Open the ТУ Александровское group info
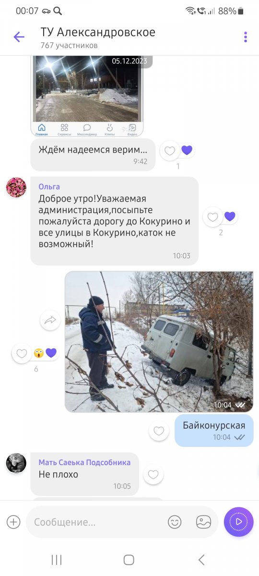This screenshot has width=259, height=576. tap(98, 37)
